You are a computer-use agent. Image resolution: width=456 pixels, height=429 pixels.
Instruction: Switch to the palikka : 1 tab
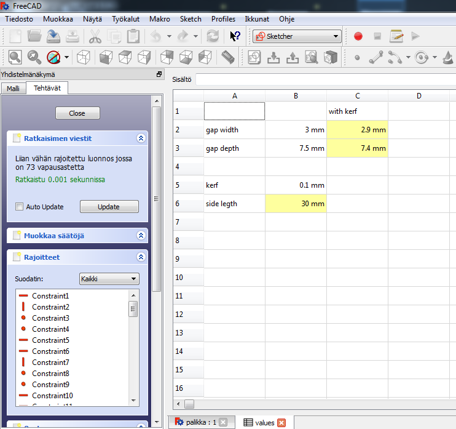pos(201,422)
